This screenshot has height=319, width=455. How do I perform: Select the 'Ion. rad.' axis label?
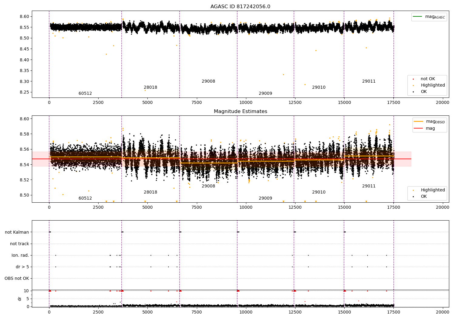coord(20,255)
